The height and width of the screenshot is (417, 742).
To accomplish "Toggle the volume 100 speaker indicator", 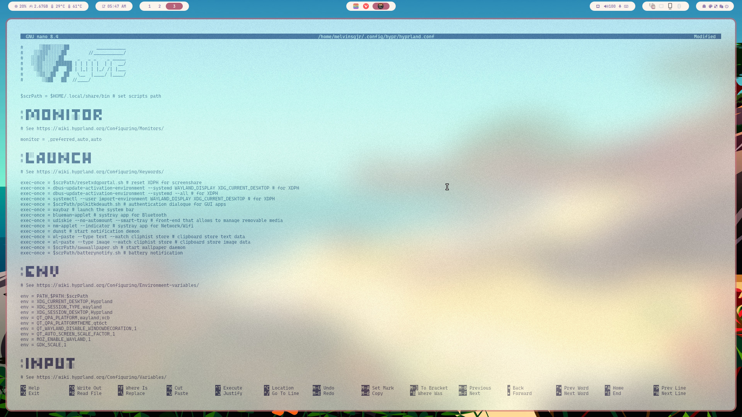I will [609, 6].
